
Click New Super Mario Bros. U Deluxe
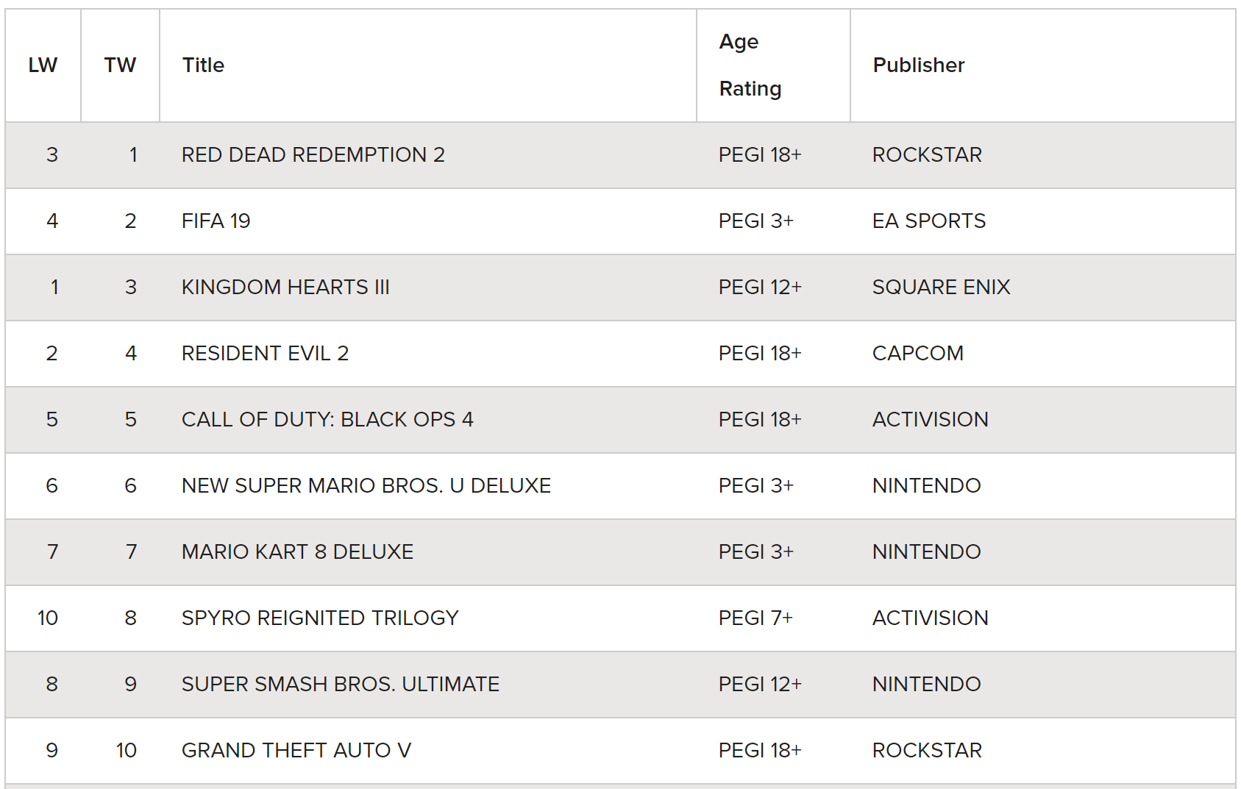coord(366,486)
